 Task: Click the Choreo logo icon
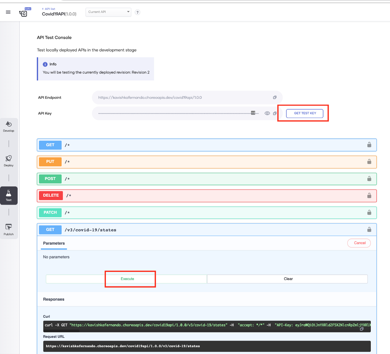pyautogui.click(x=23, y=13)
